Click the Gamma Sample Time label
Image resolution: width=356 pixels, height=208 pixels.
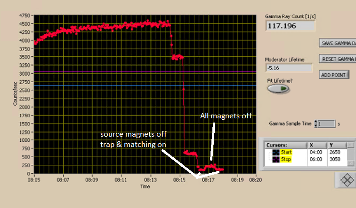point(290,123)
